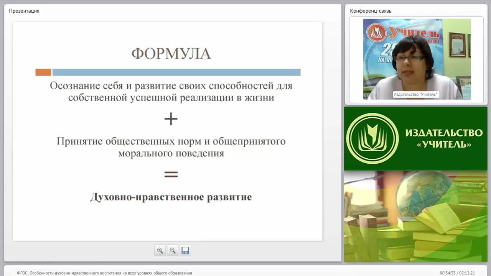Click the line 'Осознание себя и развитие'
This screenshot has height=276, width=491.
point(171,85)
